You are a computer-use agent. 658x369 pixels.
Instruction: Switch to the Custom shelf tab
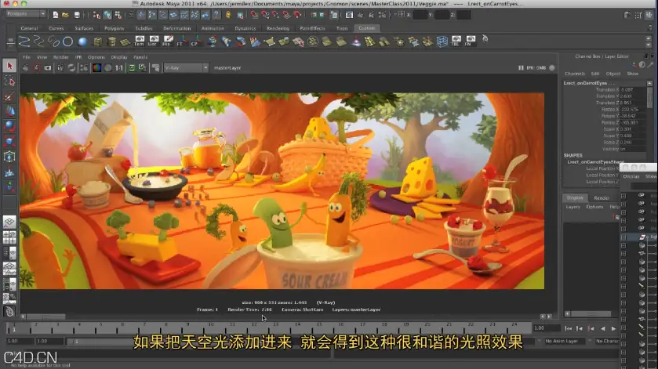pyautogui.click(x=366, y=28)
